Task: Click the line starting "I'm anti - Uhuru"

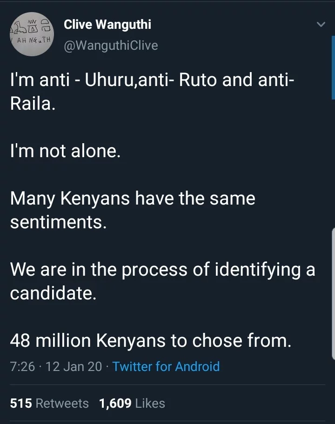Action: [x=152, y=80]
